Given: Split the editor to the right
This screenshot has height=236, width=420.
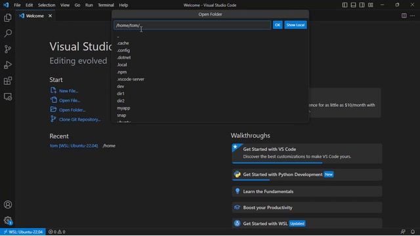Looking at the screenshot, I should coord(404,16).
